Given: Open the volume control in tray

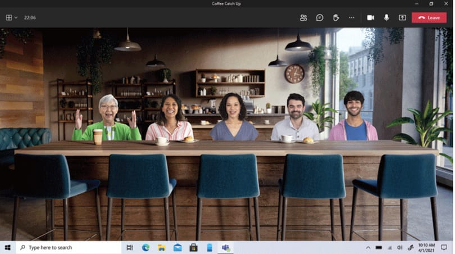Looking at the screenshot, I should tap(400, 248).
